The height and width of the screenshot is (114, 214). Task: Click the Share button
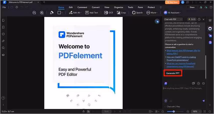pyautogui.click(x=192, y=7)
